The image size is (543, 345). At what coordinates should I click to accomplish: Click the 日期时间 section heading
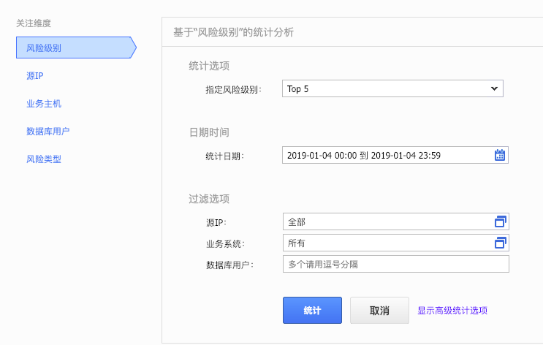(209, 132)
